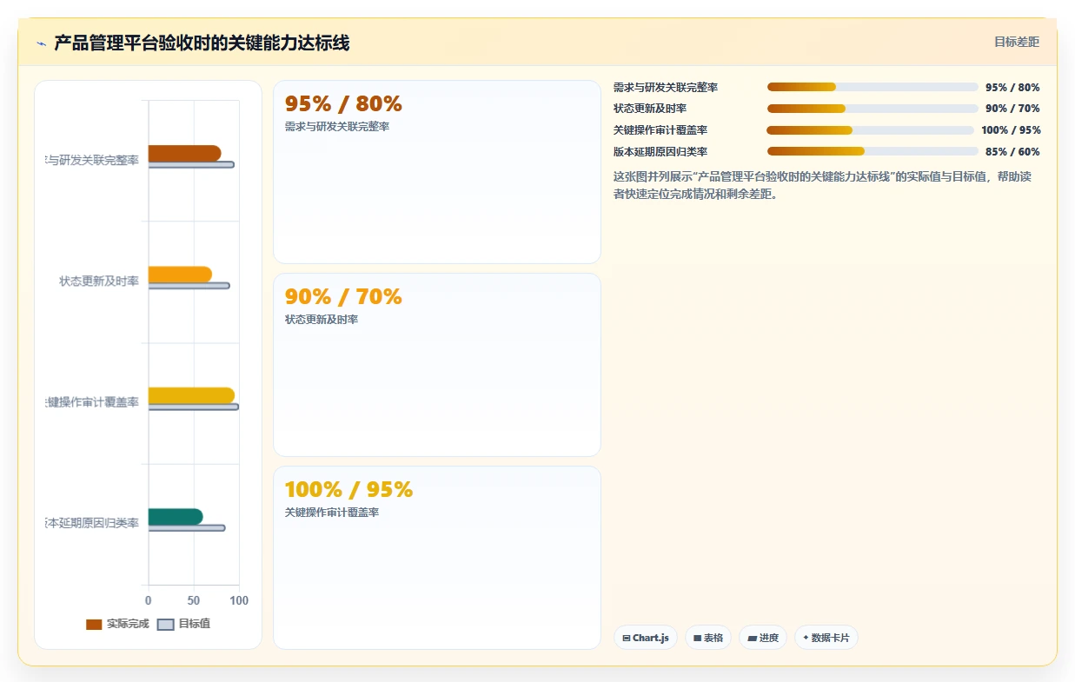Click the 需求与研发关联完整率 progress bar
This screenshot has height=682, width=1075.
pos(873,87)
